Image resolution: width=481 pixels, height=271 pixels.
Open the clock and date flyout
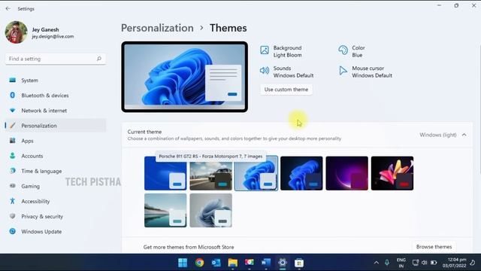tap(454, 263)
